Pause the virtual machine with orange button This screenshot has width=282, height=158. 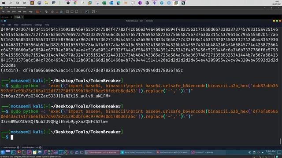pos(37,12)
